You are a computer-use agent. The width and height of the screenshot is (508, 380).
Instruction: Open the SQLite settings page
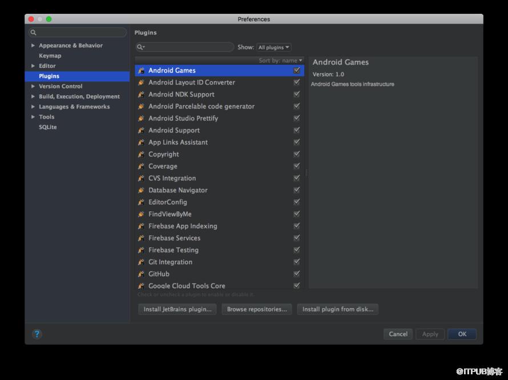click(48, 127)
